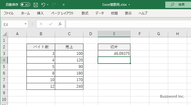Click the Redo arrow icon

click(54, 5)
